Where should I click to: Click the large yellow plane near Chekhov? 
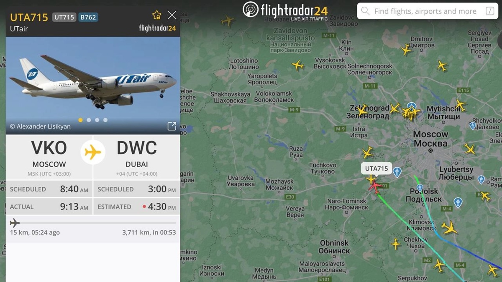(x=449, y=228)
